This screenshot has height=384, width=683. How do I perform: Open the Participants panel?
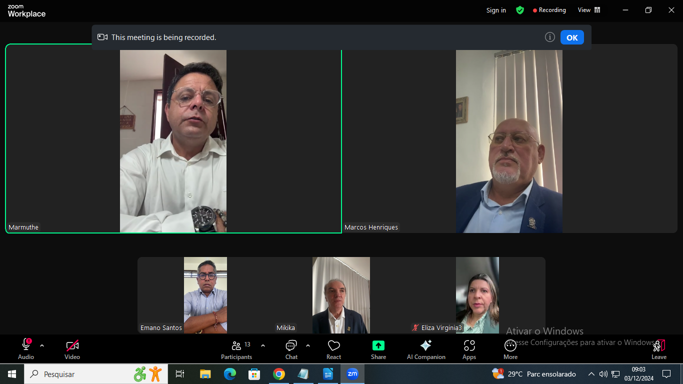point(236,349)
